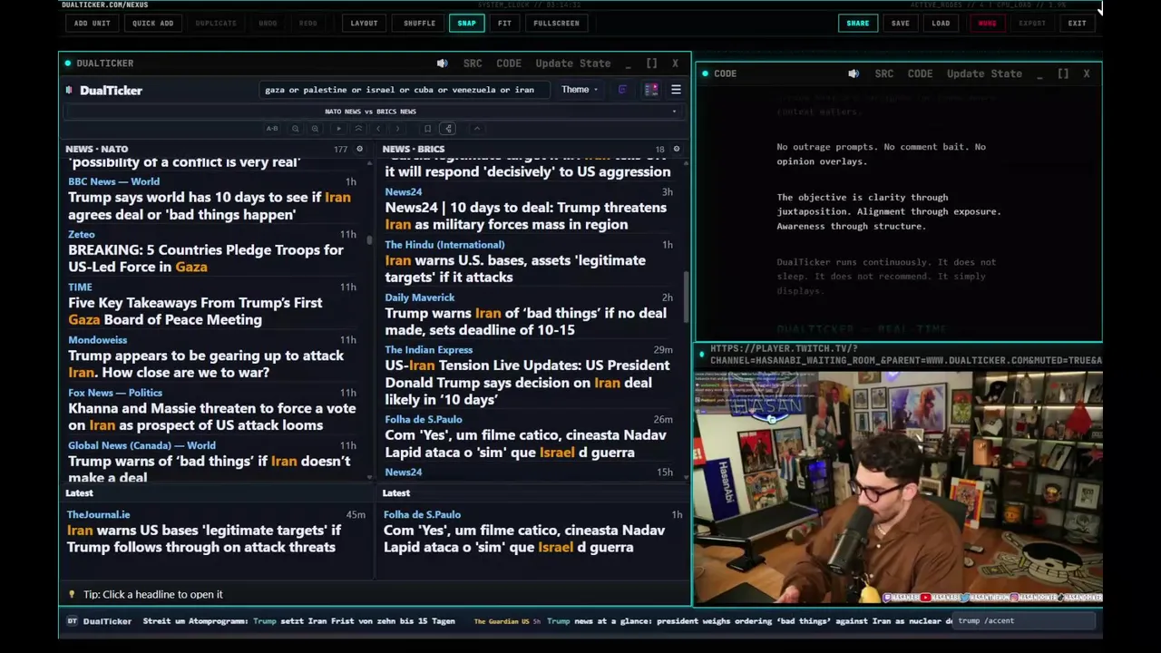This screenshot has width=1161, height=653.
Task: Click the EXIT button
Action: (1077, 23)
